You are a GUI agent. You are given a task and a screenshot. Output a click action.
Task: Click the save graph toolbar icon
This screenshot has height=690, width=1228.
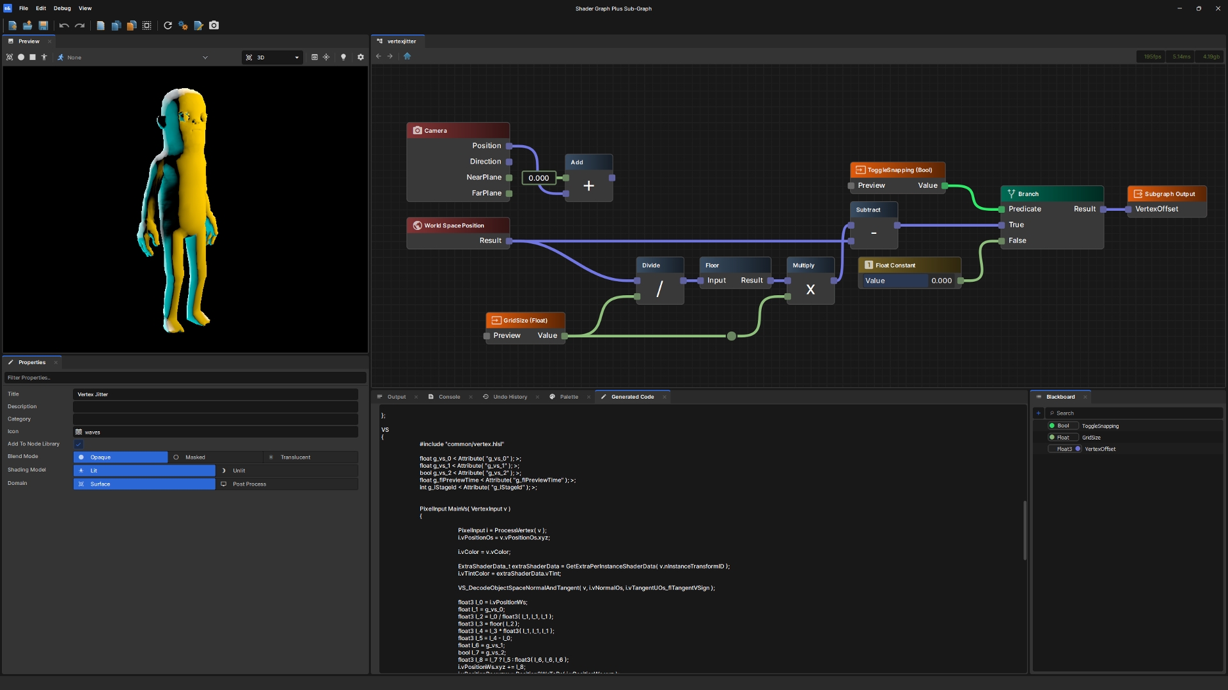tap(43, 26)
